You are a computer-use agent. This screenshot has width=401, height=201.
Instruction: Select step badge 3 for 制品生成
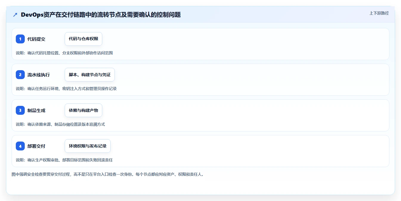click(x=20, y=110)
